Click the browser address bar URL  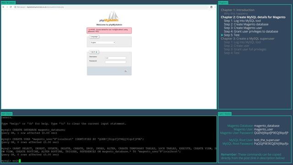(45, 7)
